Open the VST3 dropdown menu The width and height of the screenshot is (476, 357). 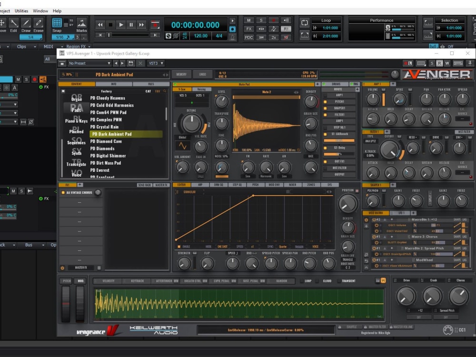156,63
